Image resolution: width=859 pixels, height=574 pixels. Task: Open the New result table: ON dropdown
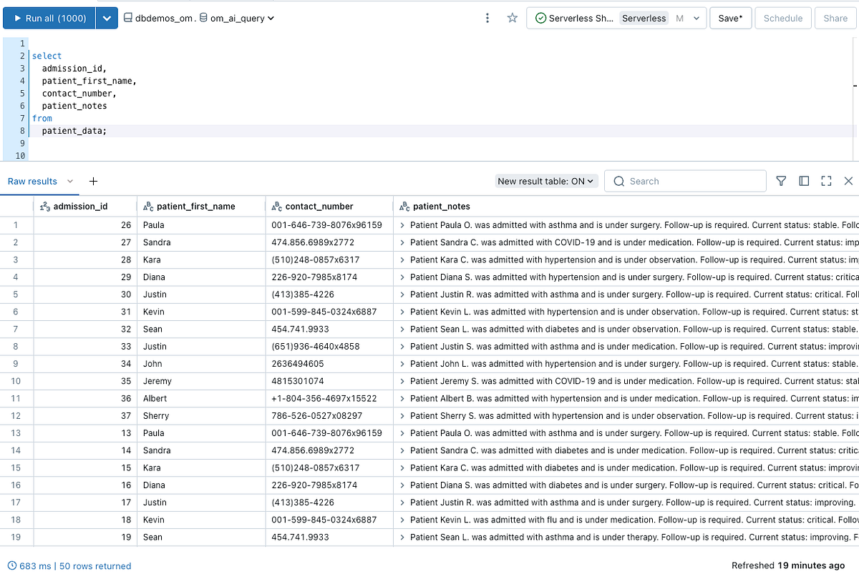(x=546, y=181)
